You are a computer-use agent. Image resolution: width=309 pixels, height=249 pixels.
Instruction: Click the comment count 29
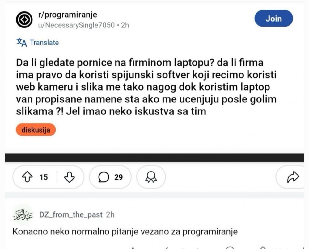click(x=118, y=177)
